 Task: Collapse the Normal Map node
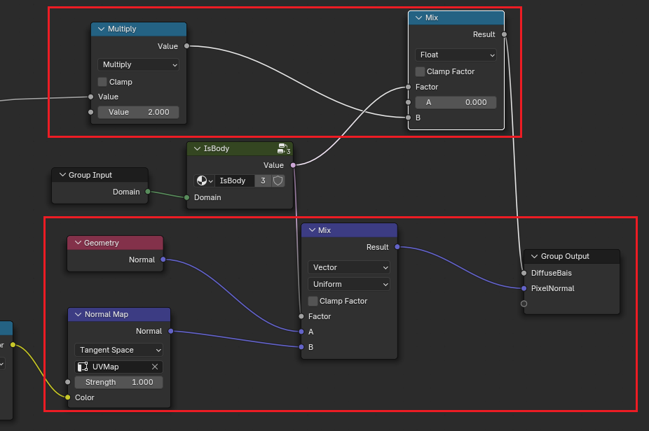tap(78, 314)
